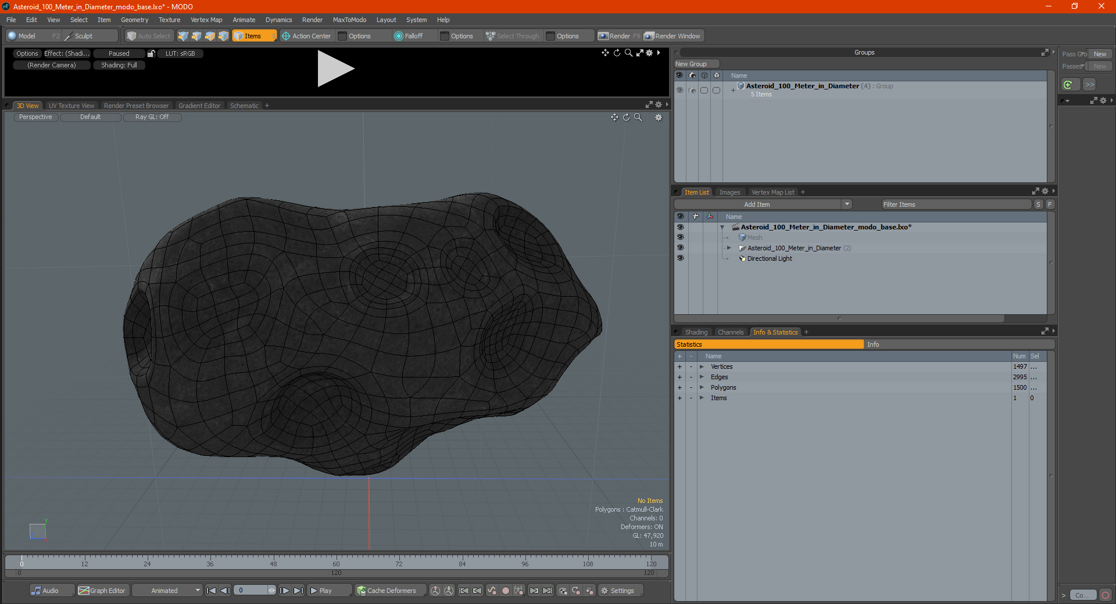Expand the Vertices statistics row
Screen dimensions: 1116x604
(702, 366)
